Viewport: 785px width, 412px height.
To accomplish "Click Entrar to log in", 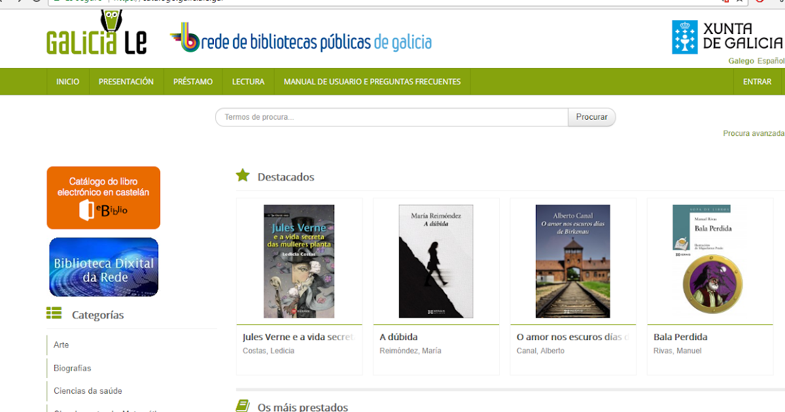I will pos(758,82).
